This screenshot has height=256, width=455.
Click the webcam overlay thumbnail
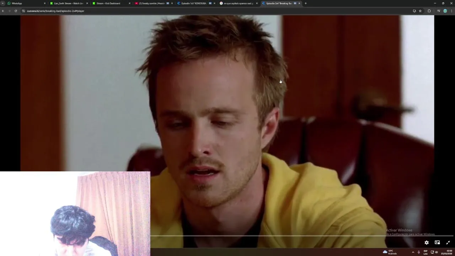pos(75,214)
